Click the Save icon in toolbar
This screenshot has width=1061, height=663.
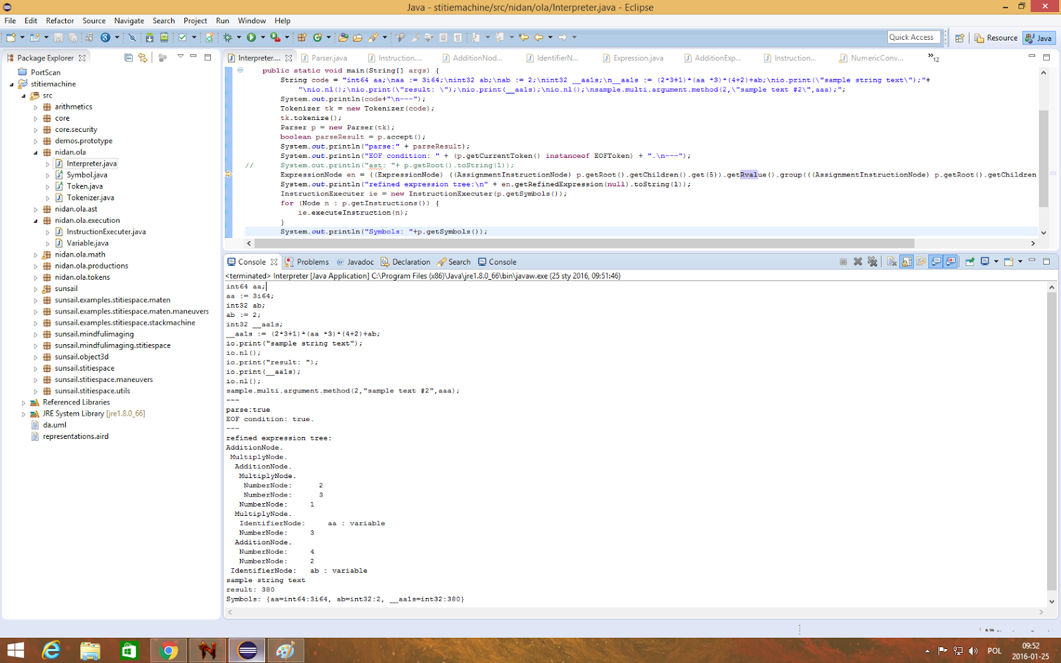pos(58,38)
